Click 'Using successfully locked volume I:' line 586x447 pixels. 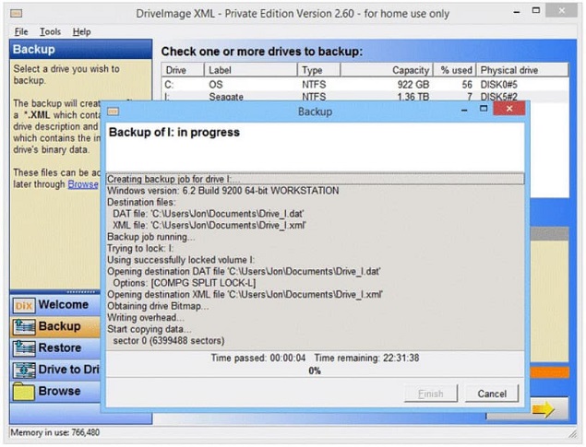pyautogui.click(x=181, y=260)
